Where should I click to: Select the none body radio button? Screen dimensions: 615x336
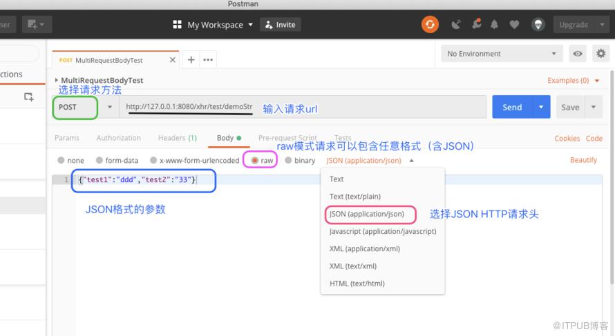(x=61, y=160)
